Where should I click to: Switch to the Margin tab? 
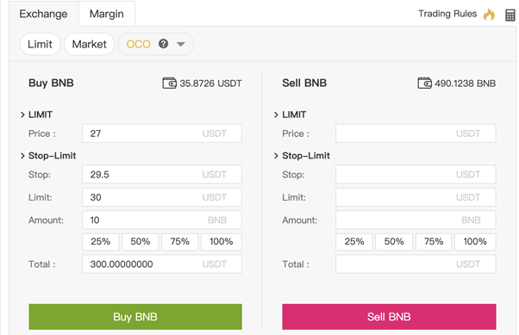(x=107, y=14)
